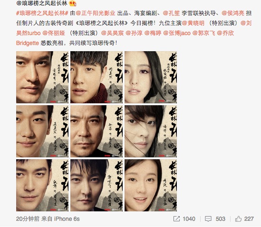Image resolution: width=261 pixels, height=227 pixels.
Task: Click the @郭京飞 mention
Action: (203, 33)
